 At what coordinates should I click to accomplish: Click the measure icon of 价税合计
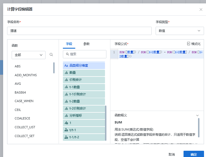(66, 80)
